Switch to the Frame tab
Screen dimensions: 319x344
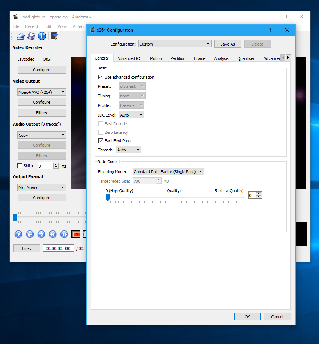point(200,58)
